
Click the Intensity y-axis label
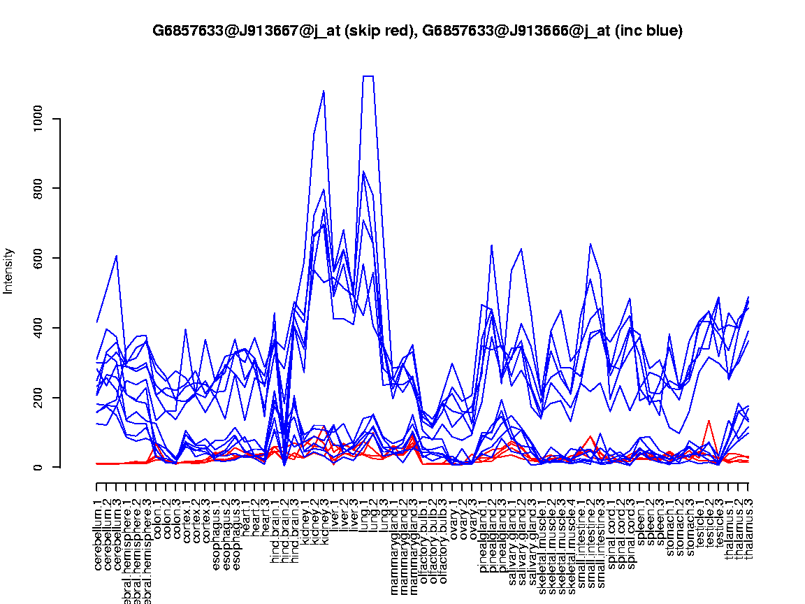(x=9, y=271)
